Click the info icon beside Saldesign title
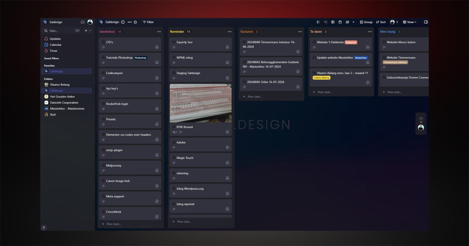The image size is (469, 246). click(x=123, y=22)
